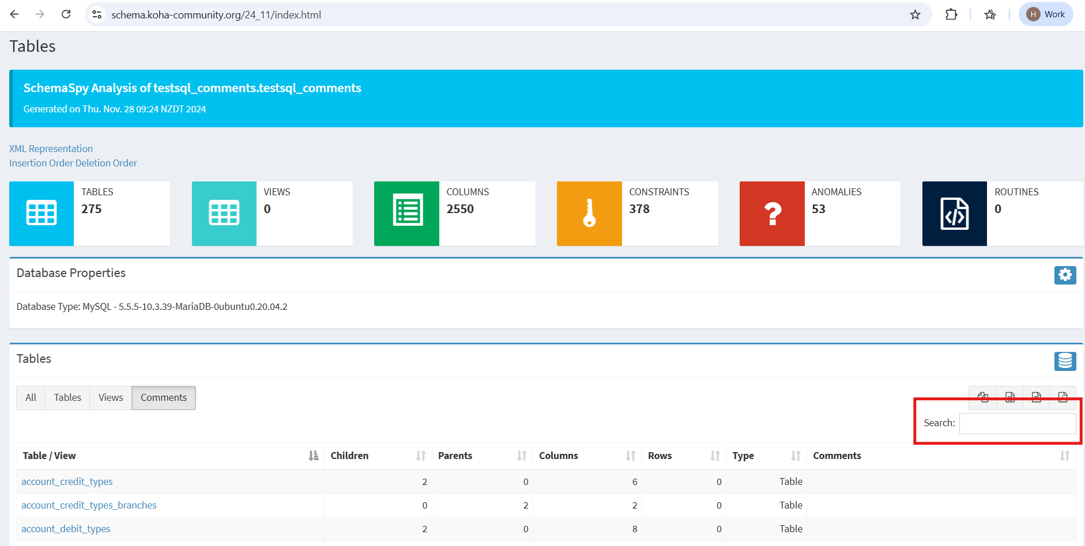
Task: Open the XML Representation link
Action: (x=51, y=149)
